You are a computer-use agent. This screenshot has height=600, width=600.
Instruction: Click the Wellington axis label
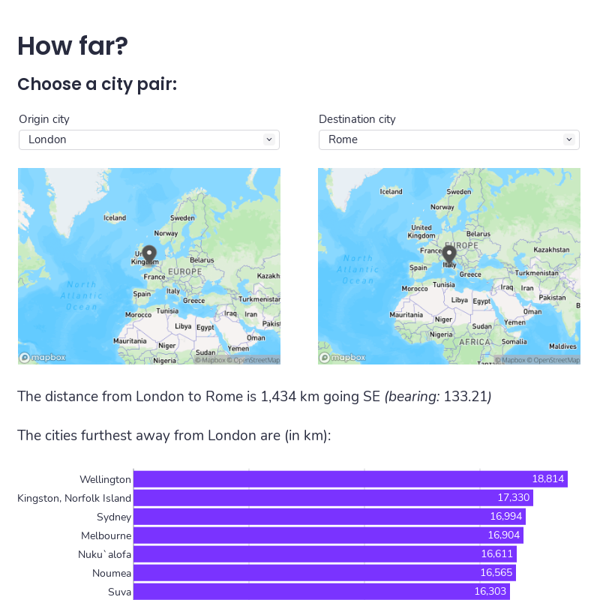[105, 479]
